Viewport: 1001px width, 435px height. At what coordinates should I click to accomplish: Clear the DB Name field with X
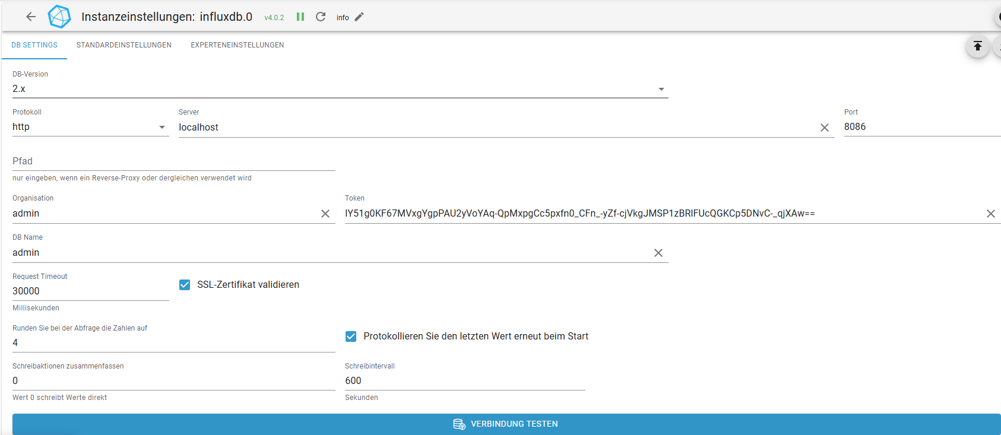point(658,253)
